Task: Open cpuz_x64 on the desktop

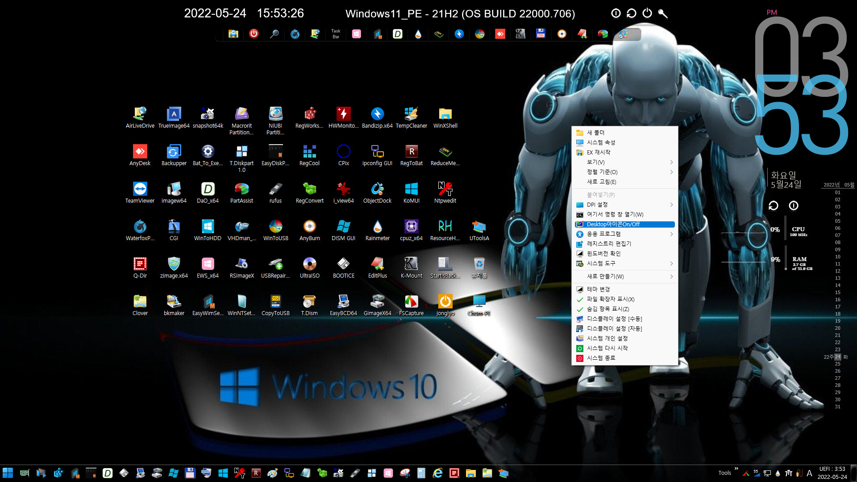Action: [x=411, y=230]
